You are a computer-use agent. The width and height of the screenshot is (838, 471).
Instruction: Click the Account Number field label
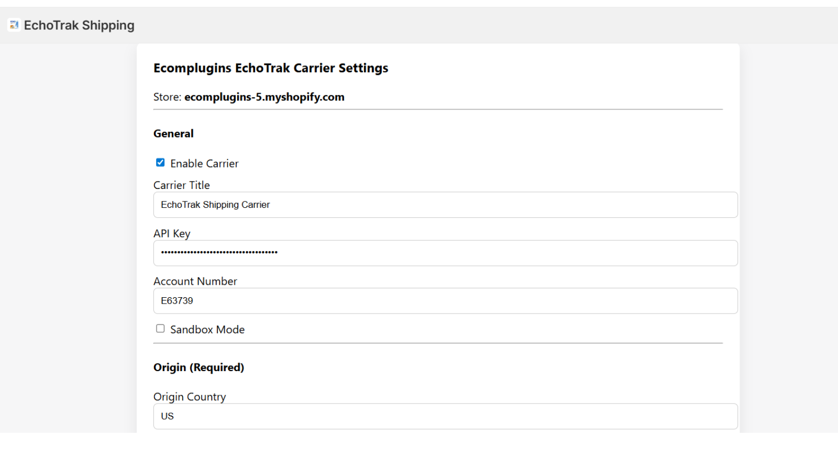click(x=195, y=282)
